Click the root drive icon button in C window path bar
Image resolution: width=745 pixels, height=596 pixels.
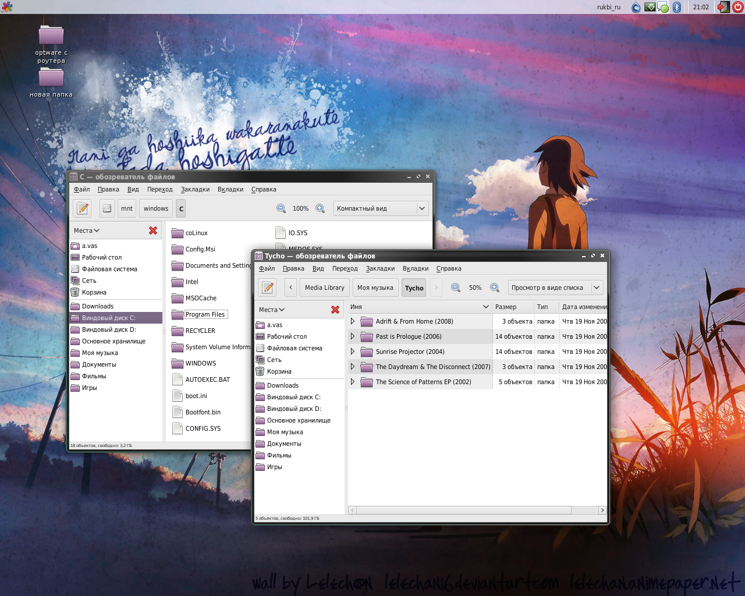click(107, 208)
